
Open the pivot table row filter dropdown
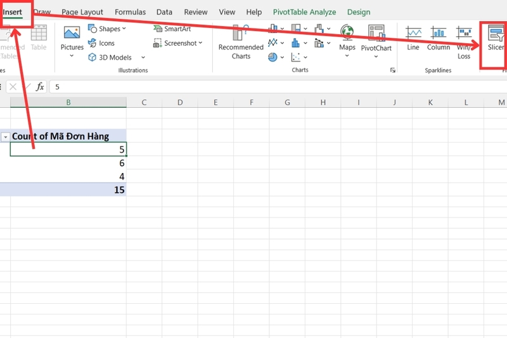(x=5, y=137)
